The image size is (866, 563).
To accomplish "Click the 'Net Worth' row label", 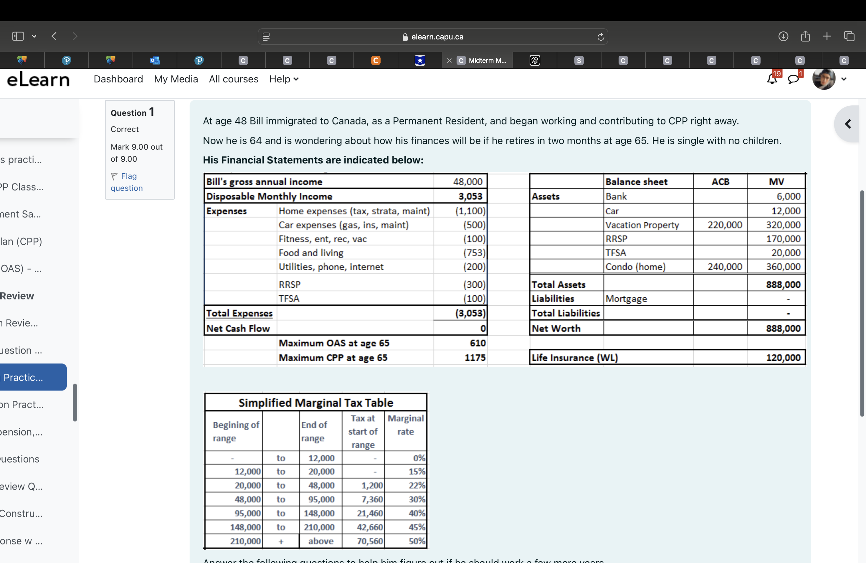I will pyautogui.click(x=556, y=329).
